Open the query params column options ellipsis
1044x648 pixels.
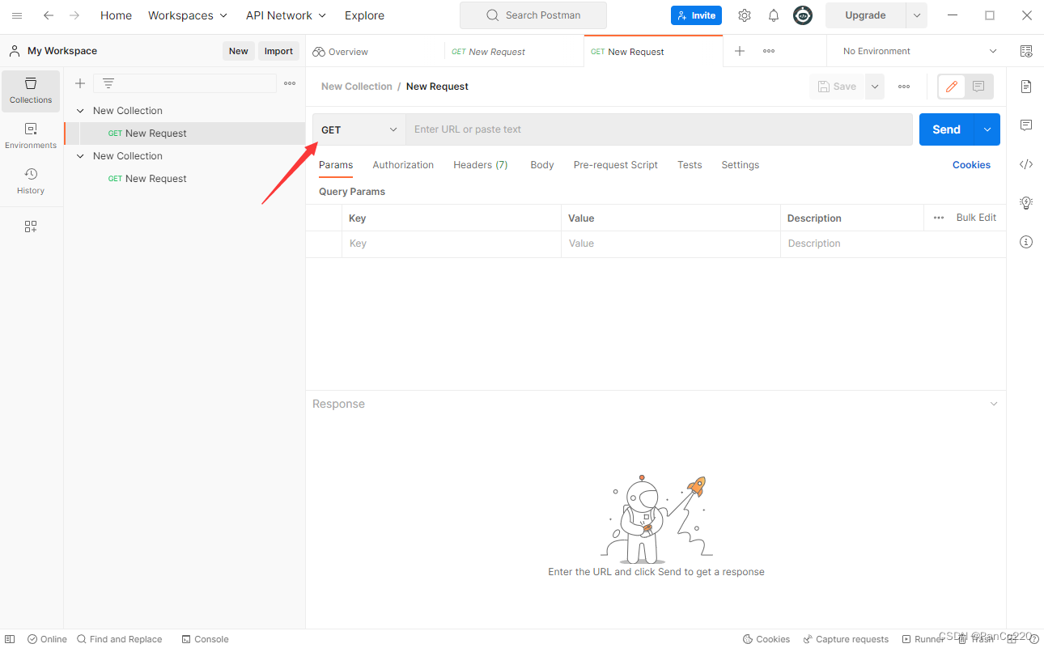[x=939, y=218]
